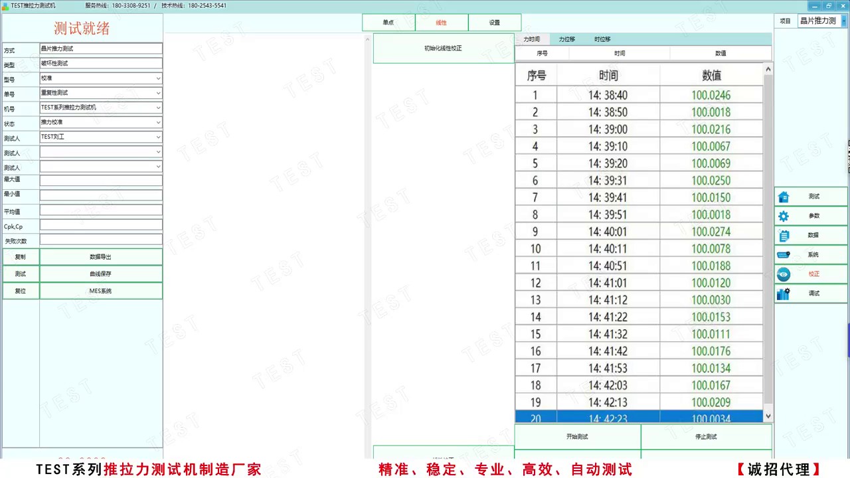
Task: Open the 数据 notepad icon
Action: 784,235
